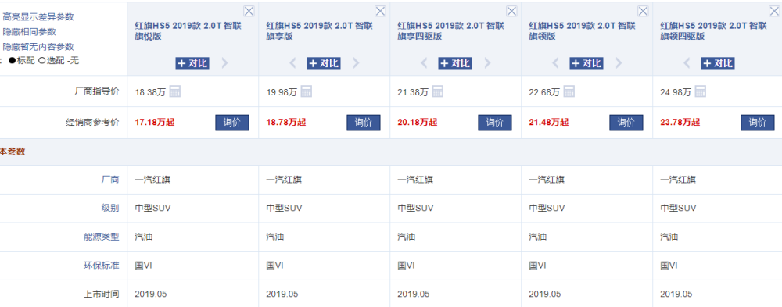Image resolution: width=782 pixels, height=307 pixels.
Task: Click the 经销商参考价 row label
Action: point(93,122)
